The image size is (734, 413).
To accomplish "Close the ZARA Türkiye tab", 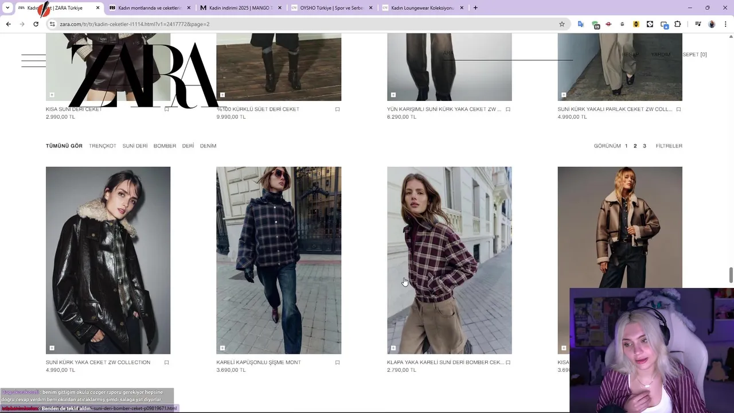I will (97, 8).
